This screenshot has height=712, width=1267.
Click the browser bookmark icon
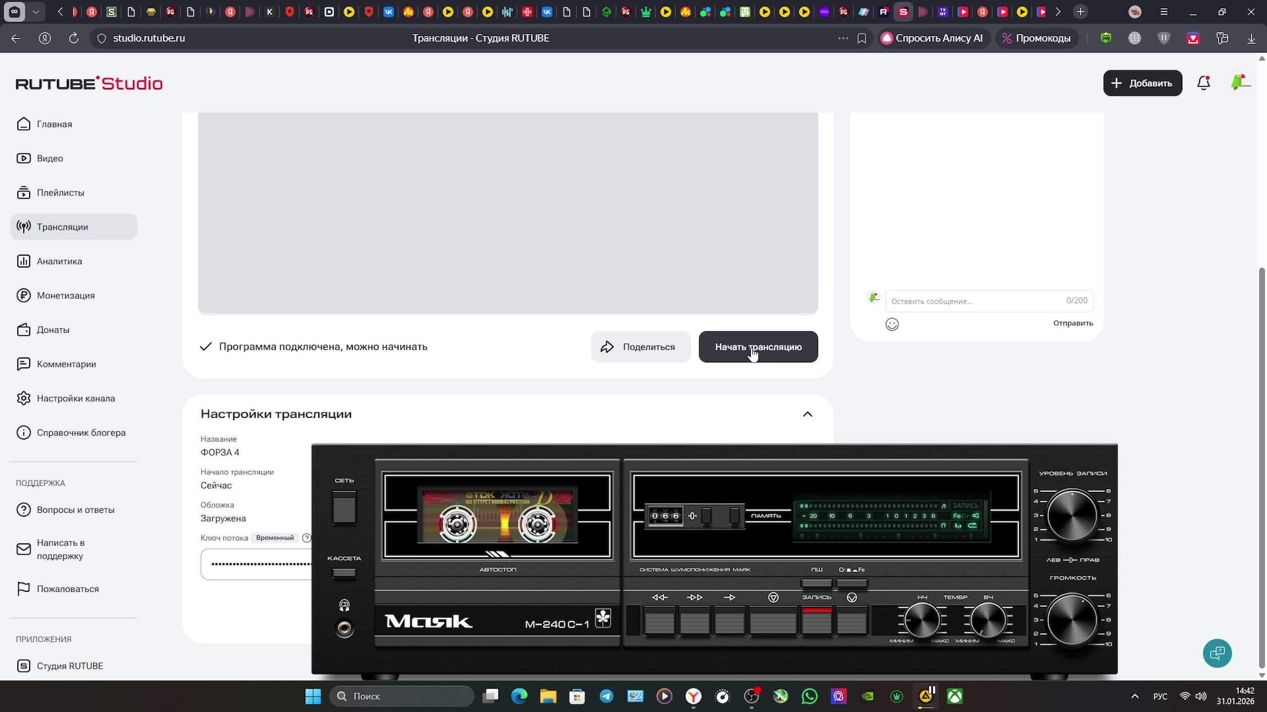[862, 38]
